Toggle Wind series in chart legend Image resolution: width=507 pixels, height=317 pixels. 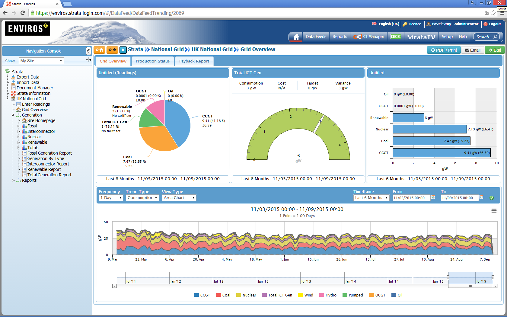tap(306, 295)
